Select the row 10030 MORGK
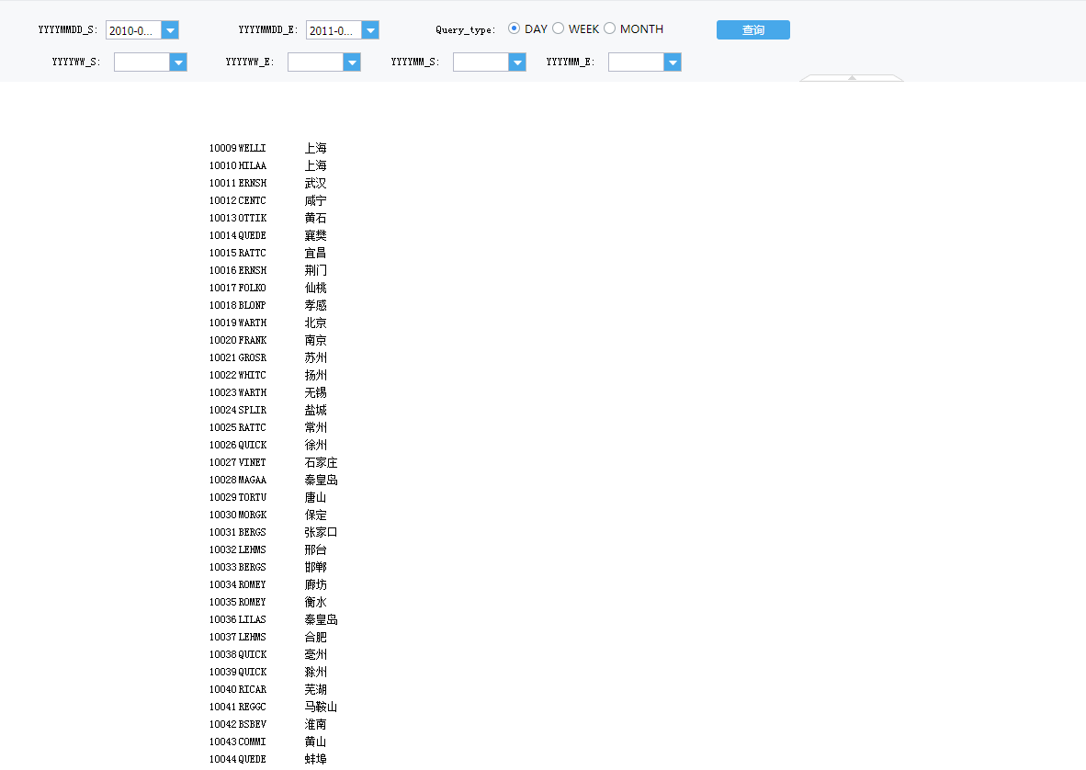Viewport: 1086px width, 770px height. tap(268, 515)
